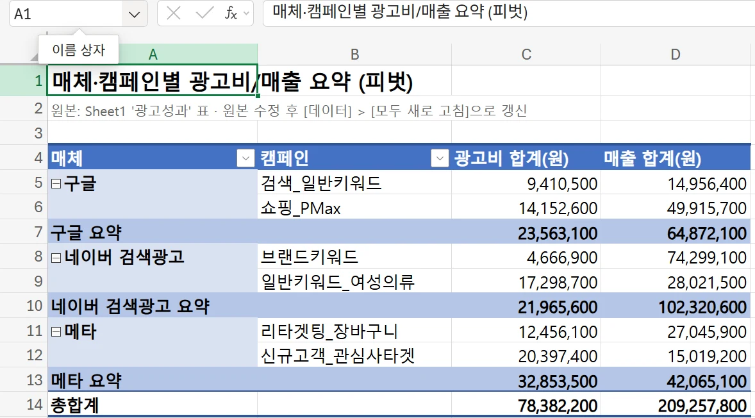755x418 pixels.
Task: Select column C header
Action: tap(526, 54)
